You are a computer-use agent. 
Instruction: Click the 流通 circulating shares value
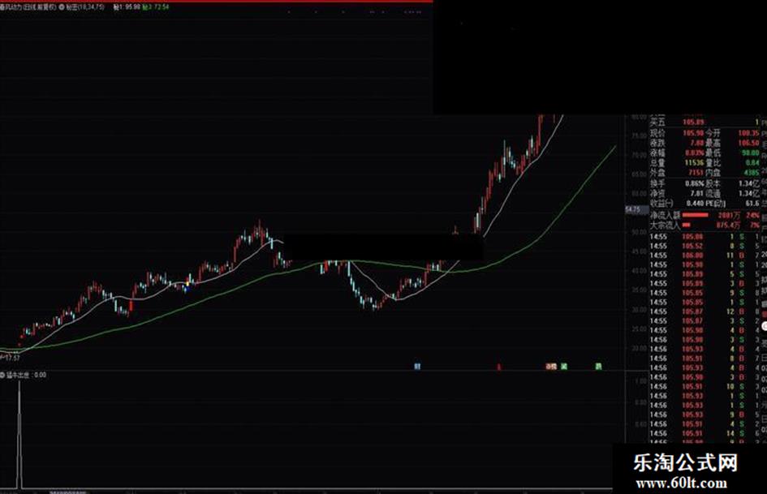[x=749, y=194]
